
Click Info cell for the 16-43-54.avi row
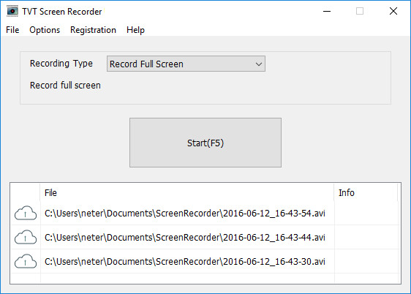[367, 213]
